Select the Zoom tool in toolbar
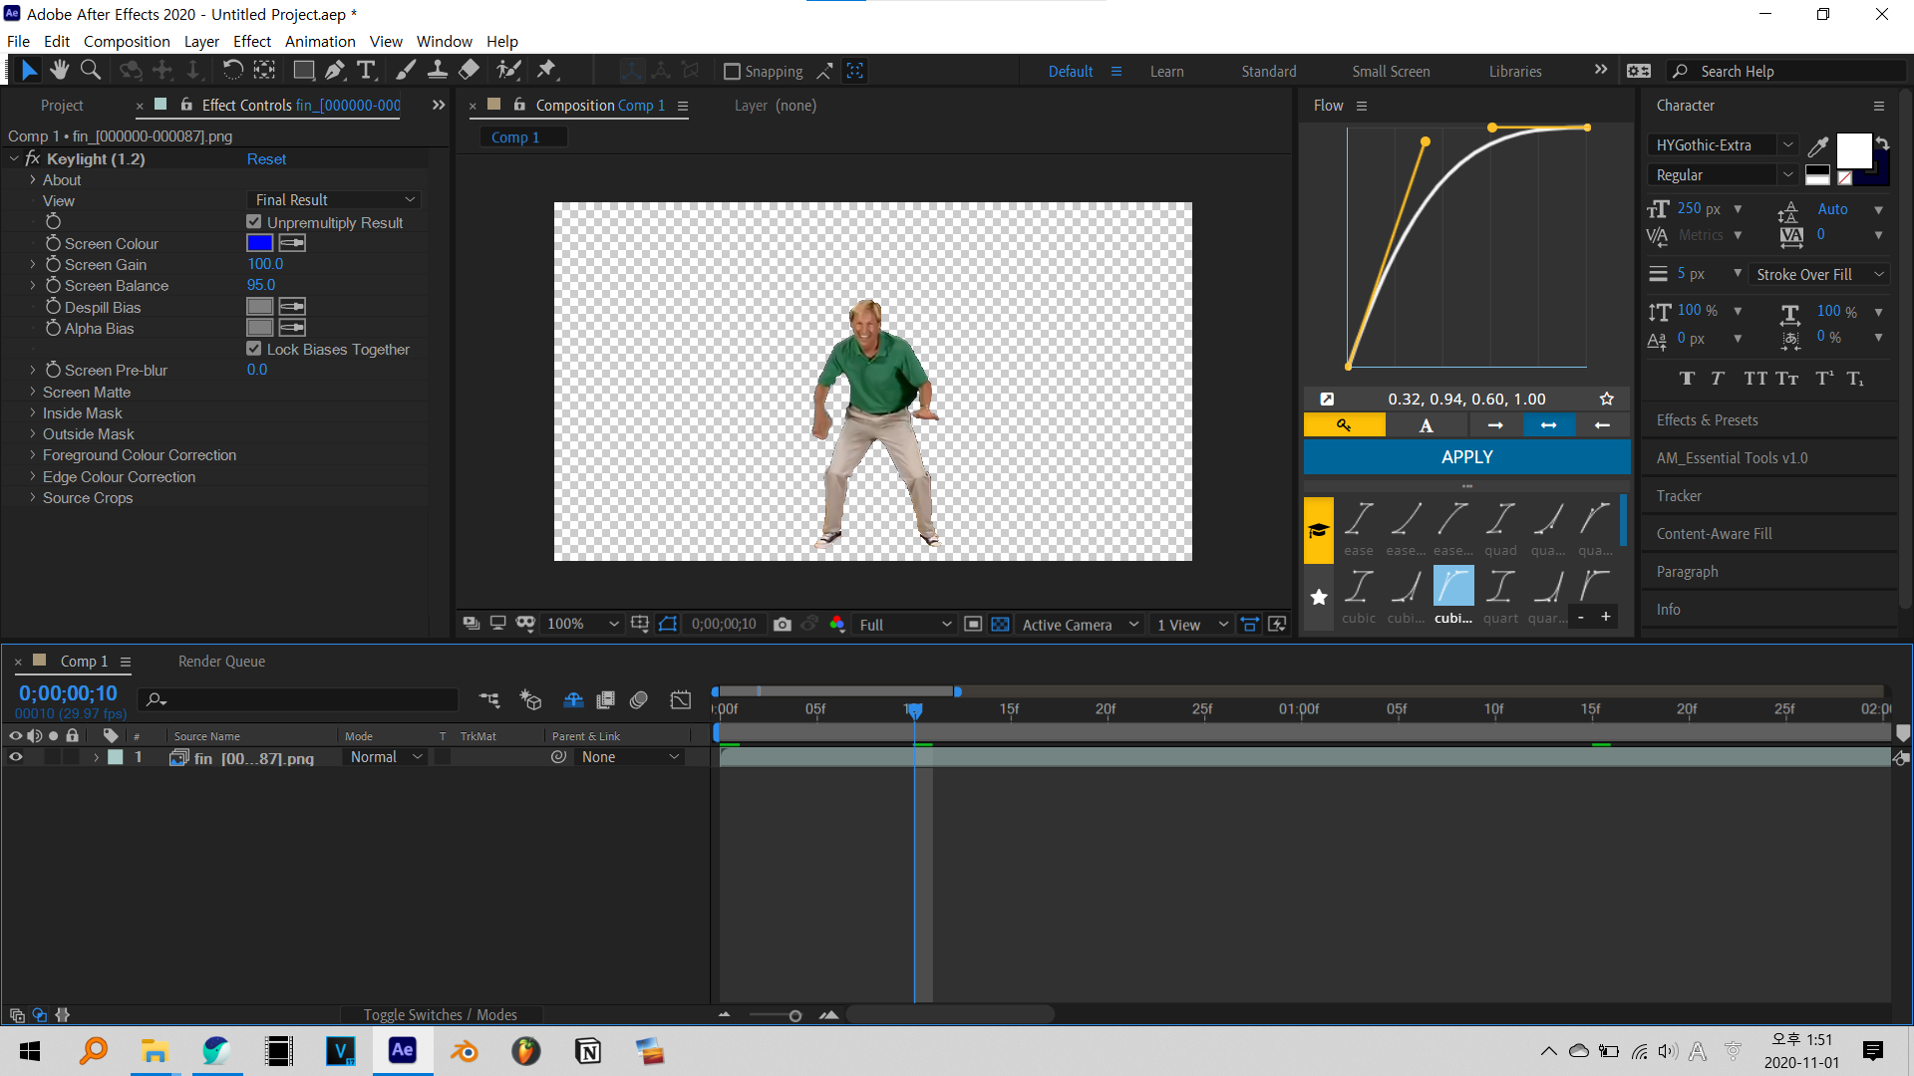 91,70
